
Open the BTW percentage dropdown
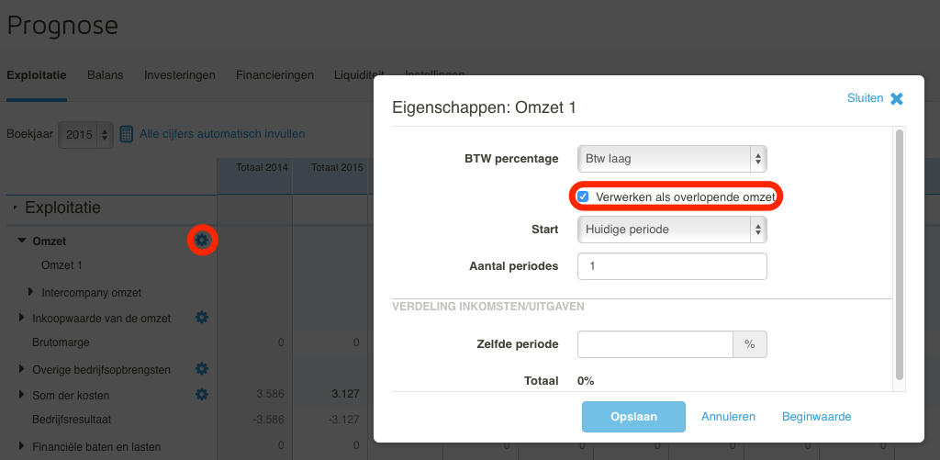coord(672,159)
